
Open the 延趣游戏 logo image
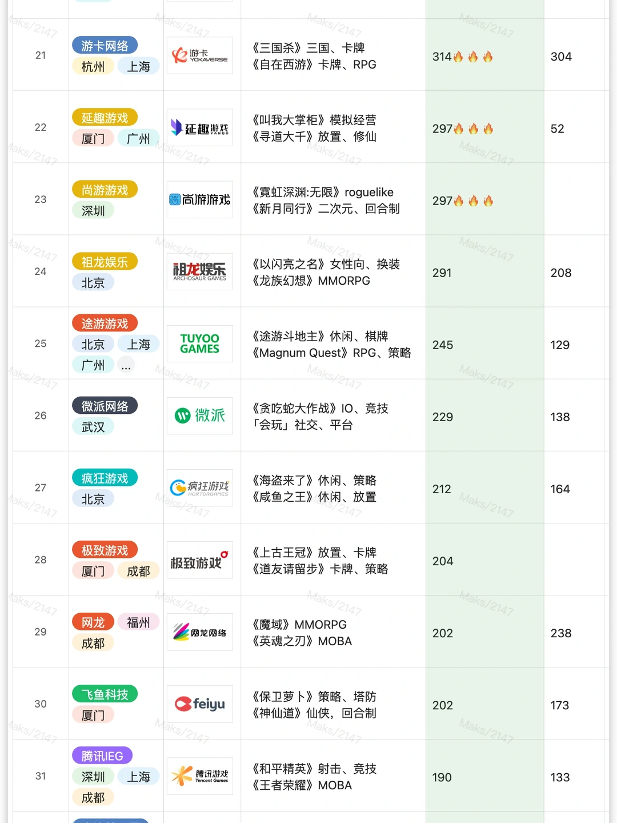[200, 127]
